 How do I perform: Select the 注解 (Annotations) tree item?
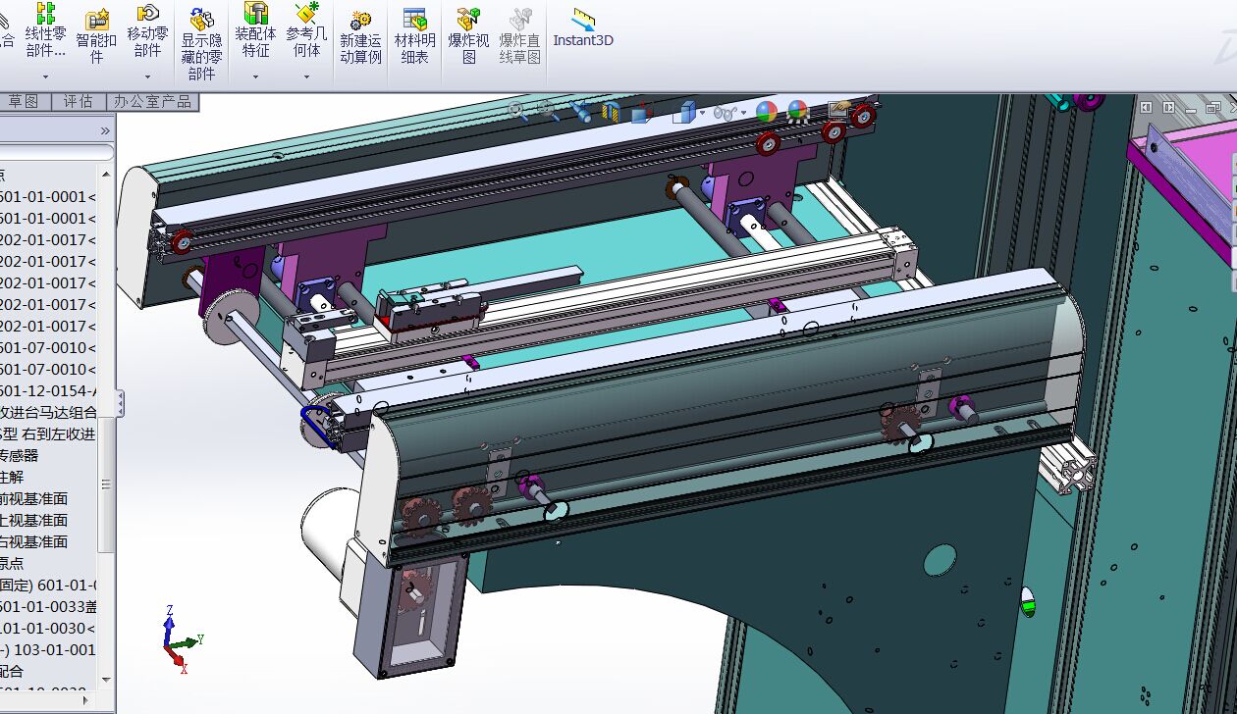click(12, 477)
